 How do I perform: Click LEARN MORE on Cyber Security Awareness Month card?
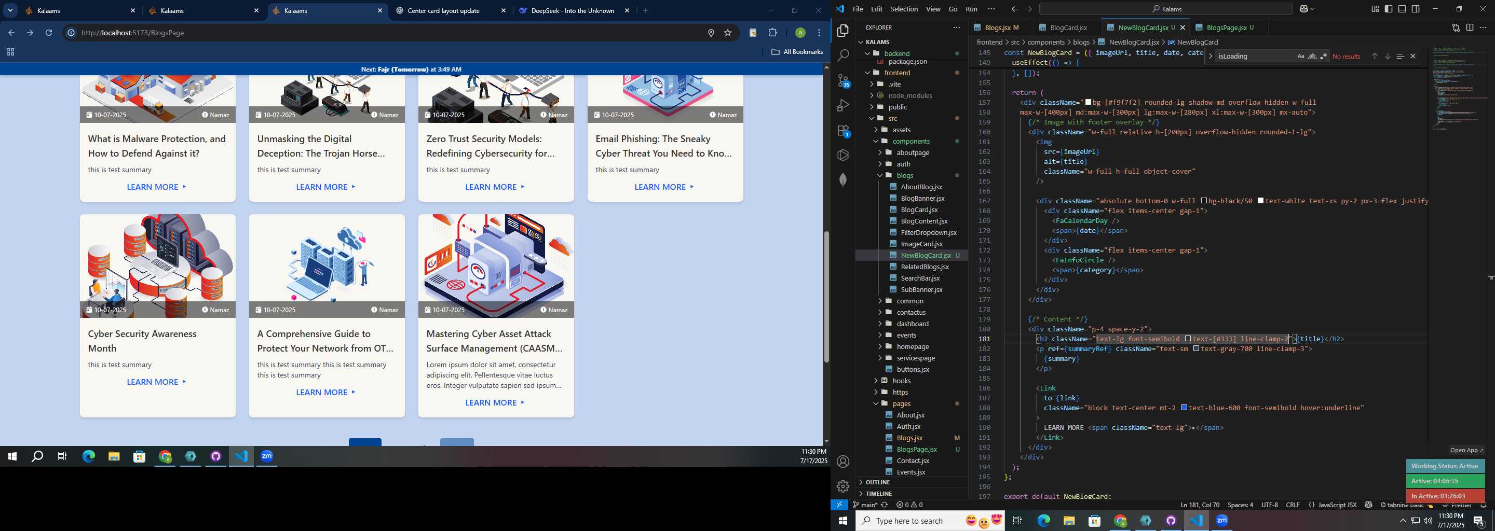pyautogui.click(x=157, y=382)
